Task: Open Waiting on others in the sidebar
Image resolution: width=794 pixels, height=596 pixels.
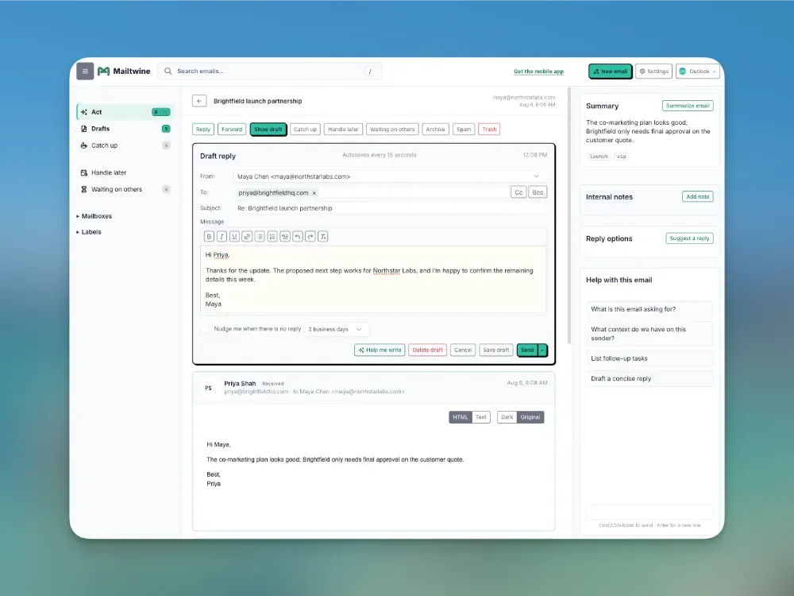Action: (125, 190)
